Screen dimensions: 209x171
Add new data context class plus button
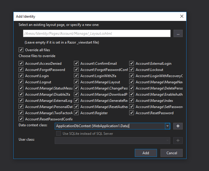[x=178, y=126]
